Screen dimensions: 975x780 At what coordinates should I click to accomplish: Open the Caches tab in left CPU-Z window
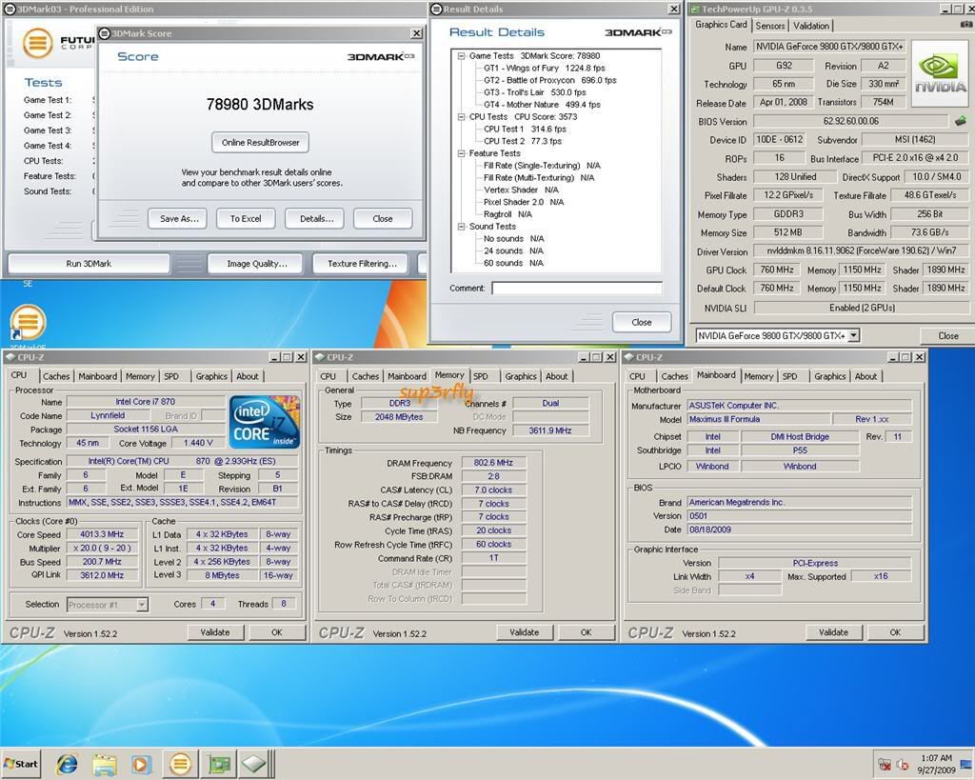pos(56,376)
